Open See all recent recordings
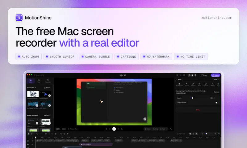Screen dimensions: 247x148 [47, 115]
